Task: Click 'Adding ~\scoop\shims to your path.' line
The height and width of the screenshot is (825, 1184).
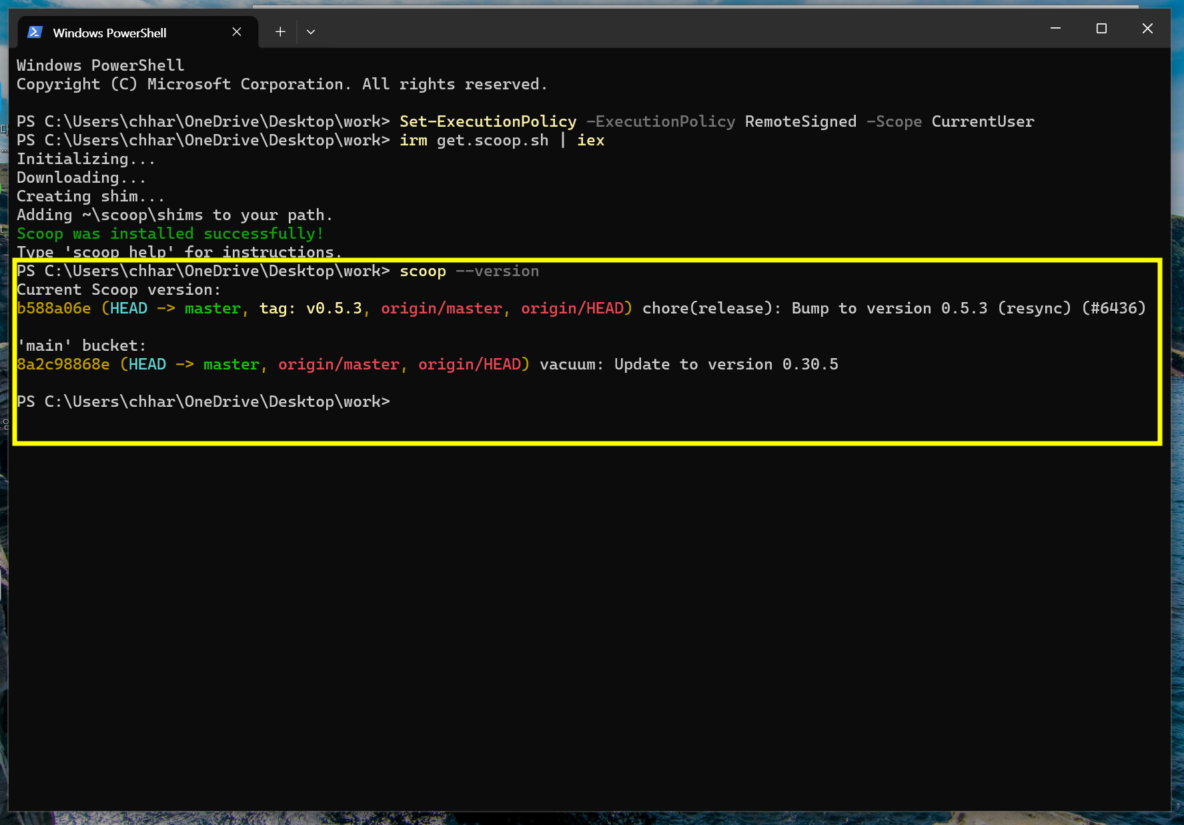Action: pyautogui.click(x=175, y=215)
